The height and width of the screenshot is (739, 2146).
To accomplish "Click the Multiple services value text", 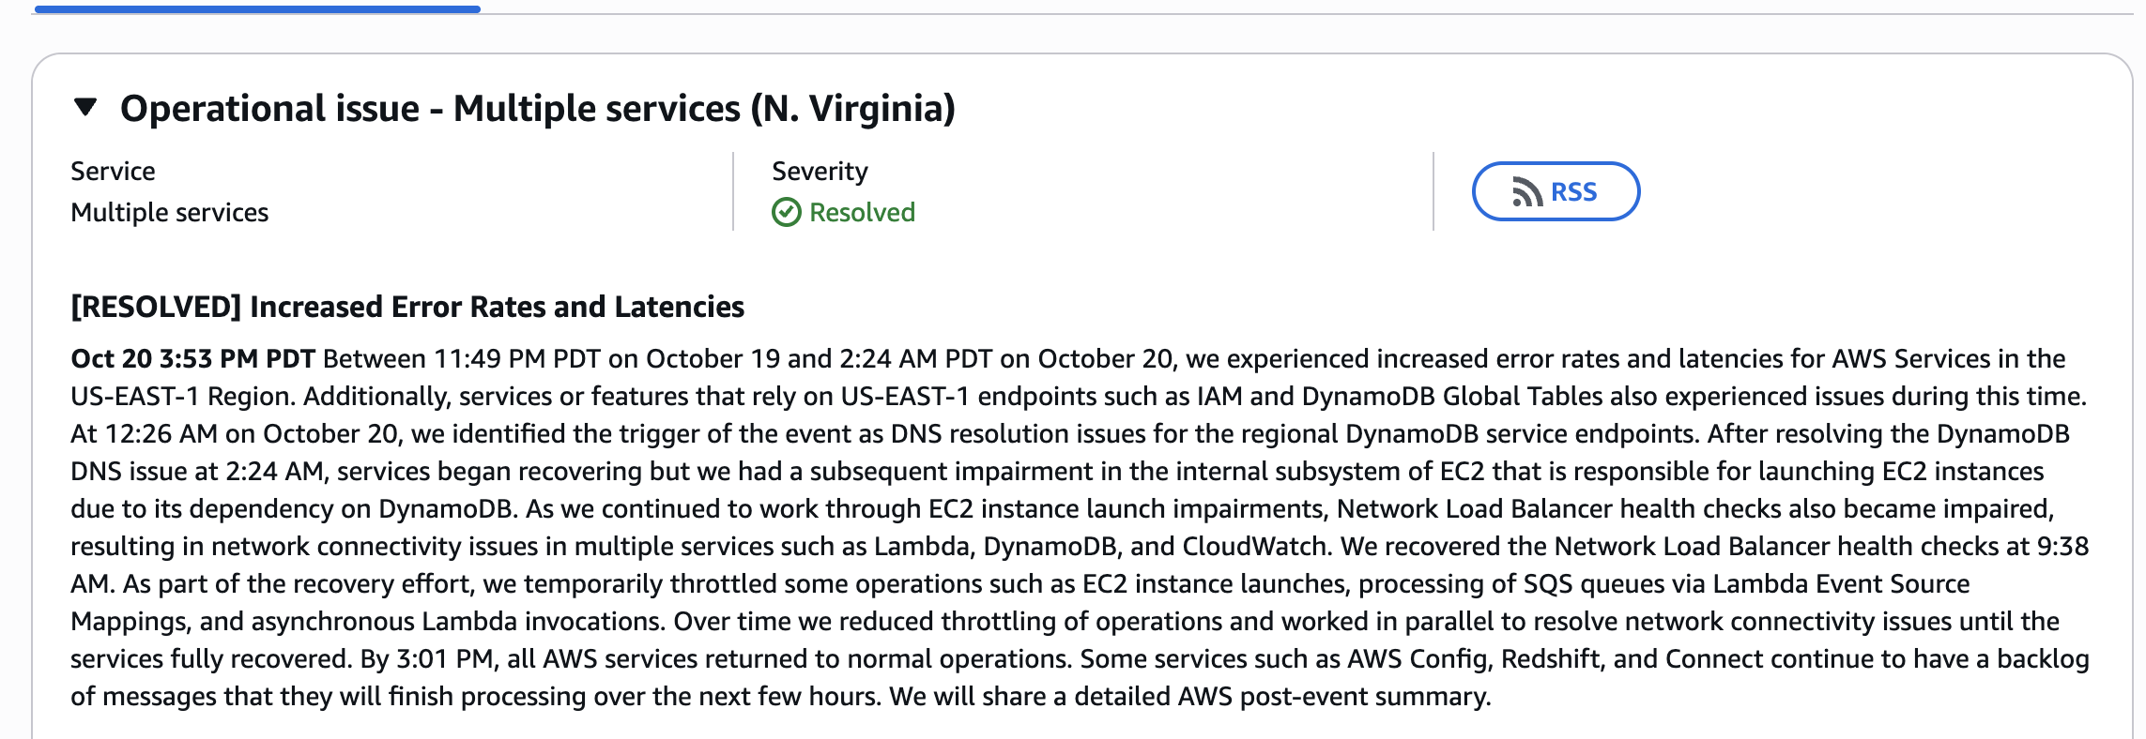I will 169,213.
